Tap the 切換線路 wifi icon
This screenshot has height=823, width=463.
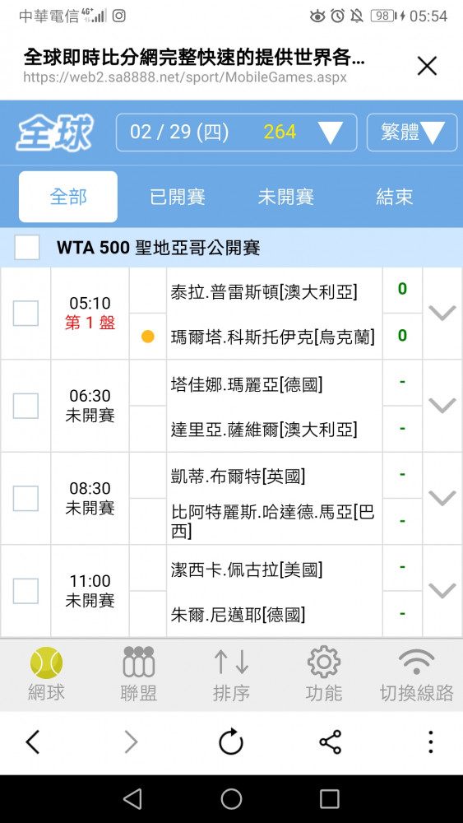(416, 662)
